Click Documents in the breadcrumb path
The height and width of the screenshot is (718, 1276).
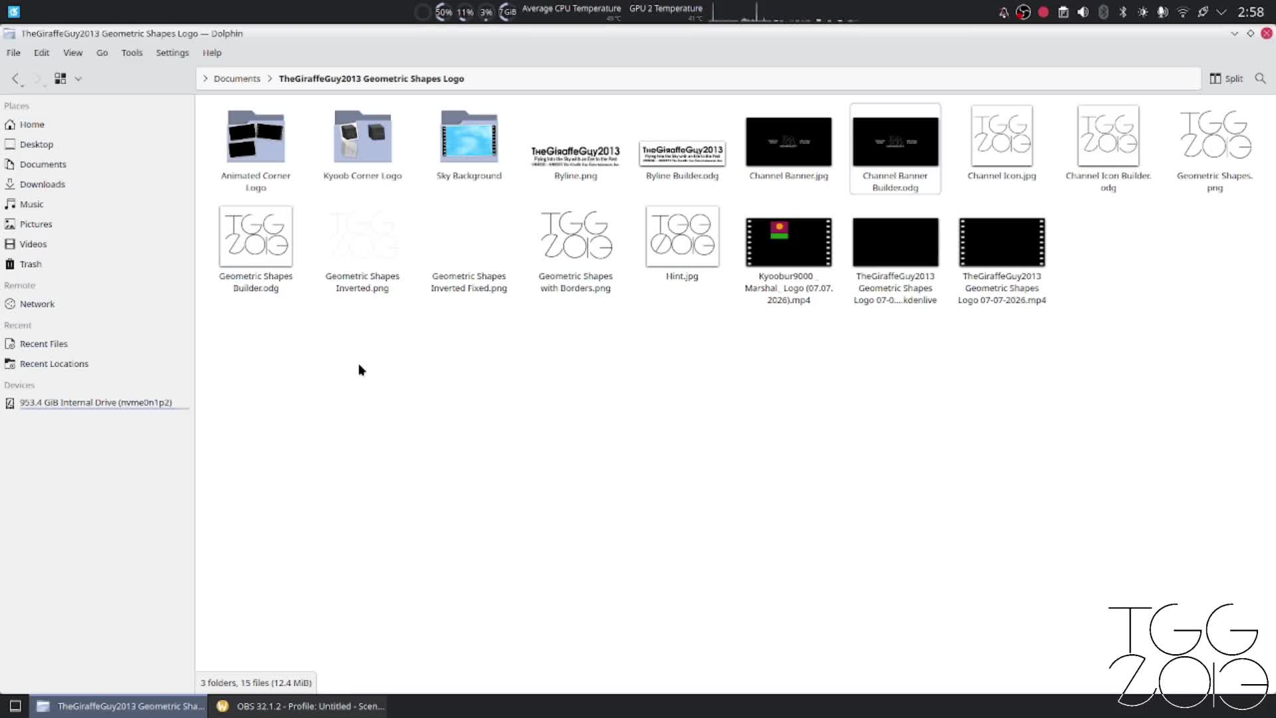click(237, 78)
